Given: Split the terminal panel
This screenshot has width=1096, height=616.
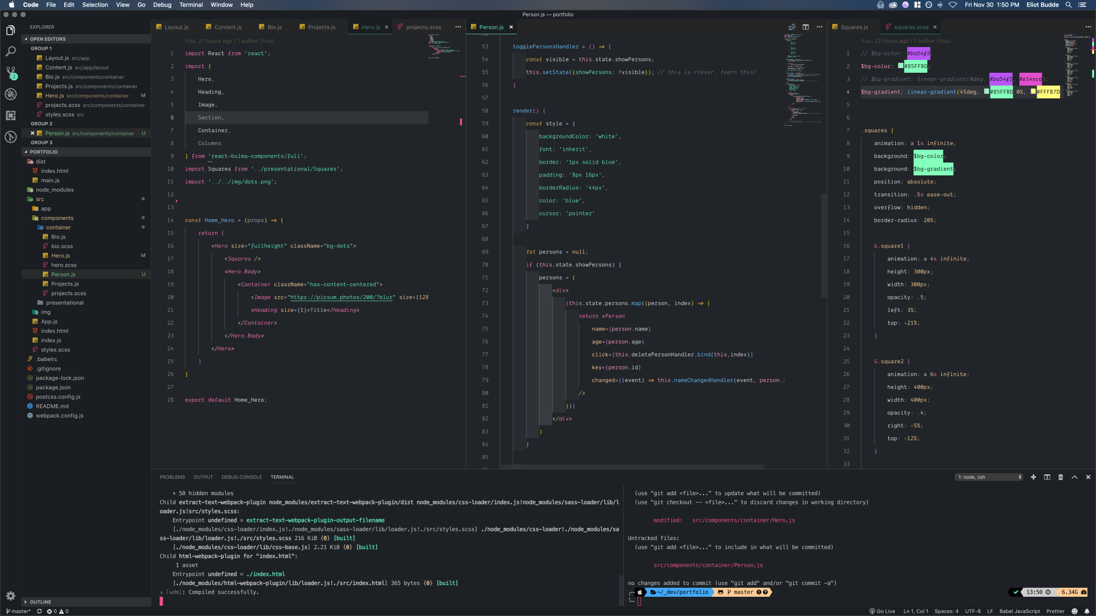Looking at the screenshot, I should click(1047, 477).
